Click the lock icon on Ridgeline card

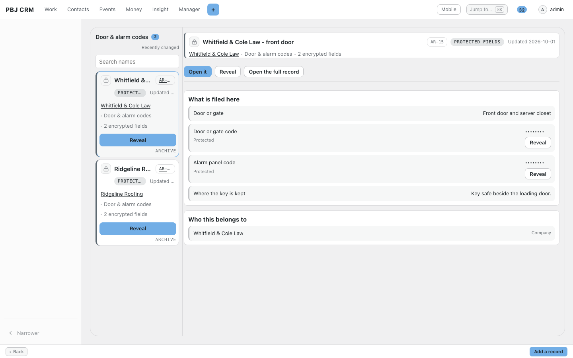[106, 169]
